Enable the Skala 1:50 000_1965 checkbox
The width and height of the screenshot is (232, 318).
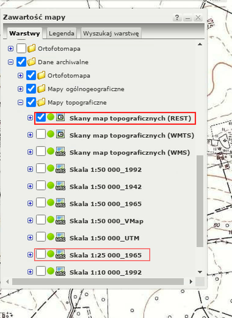(41, 203)
